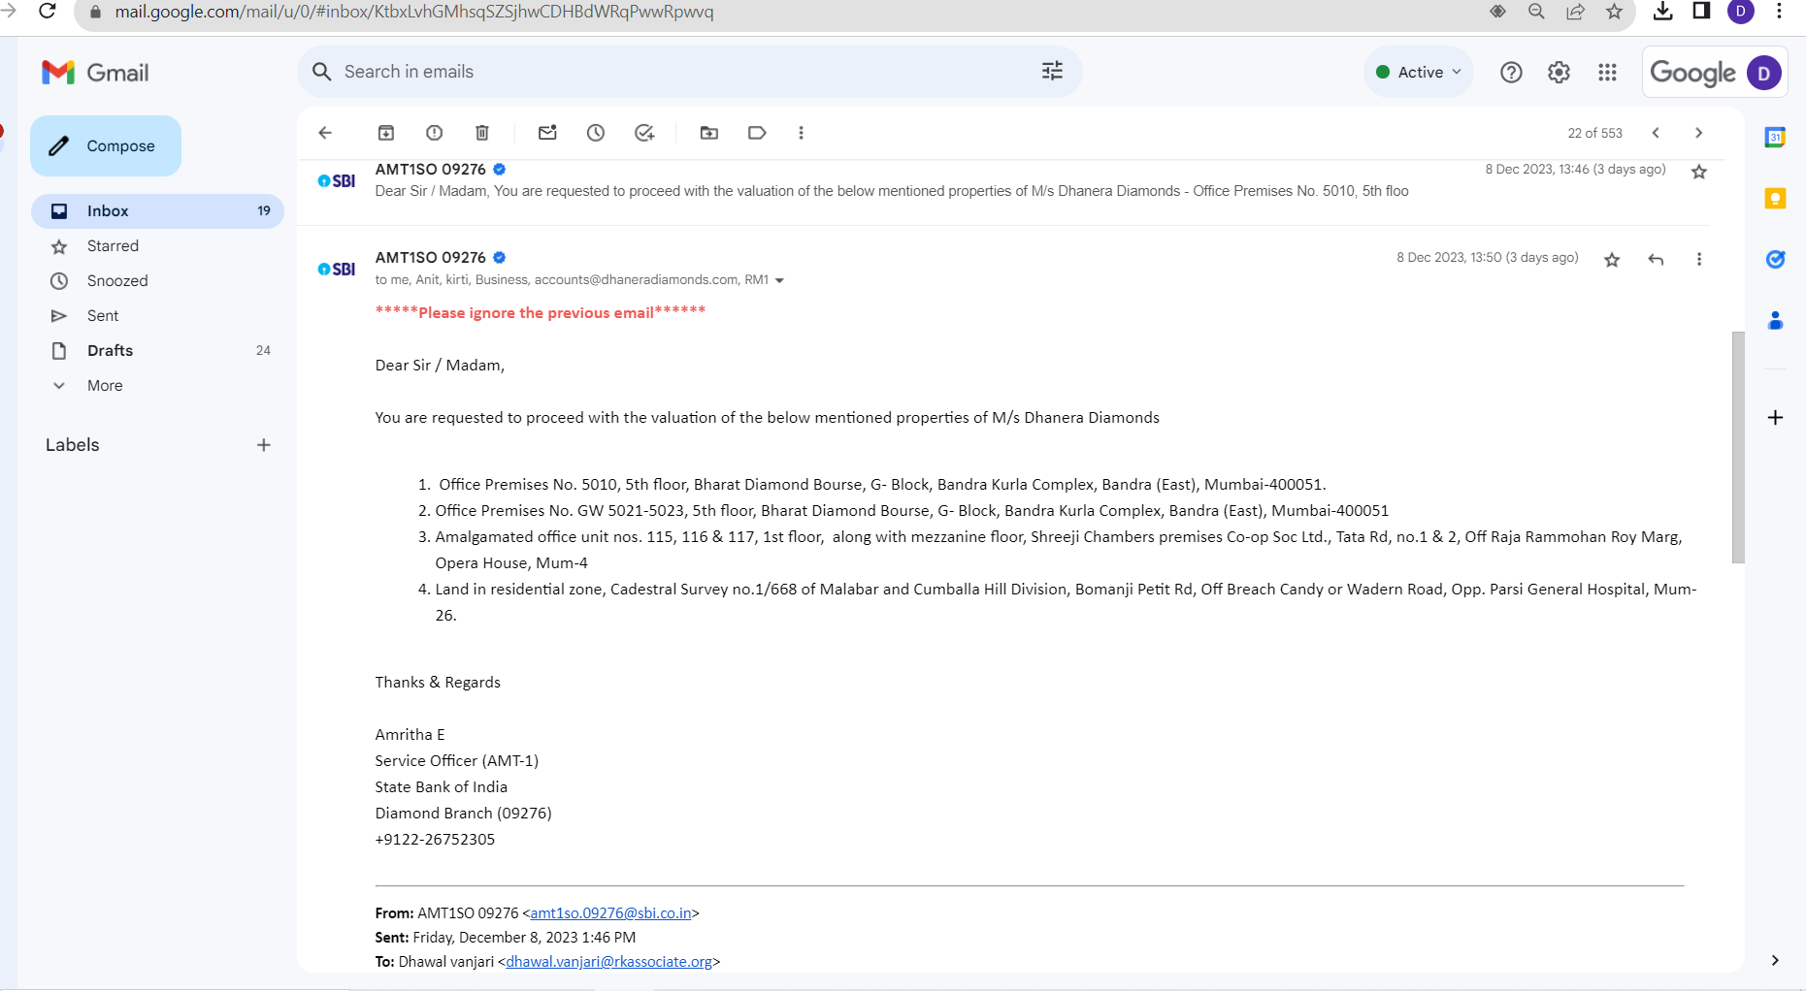Expand the More folders list
This screenshot has width=1806, height=991.
(157, 385)
